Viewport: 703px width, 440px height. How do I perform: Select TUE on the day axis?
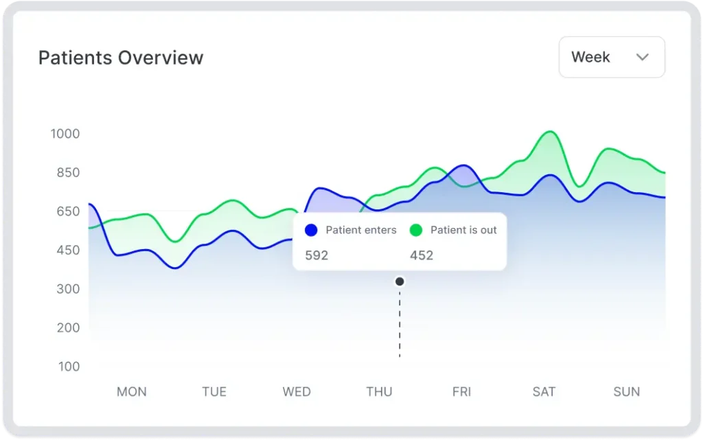(x=214, y=392)
